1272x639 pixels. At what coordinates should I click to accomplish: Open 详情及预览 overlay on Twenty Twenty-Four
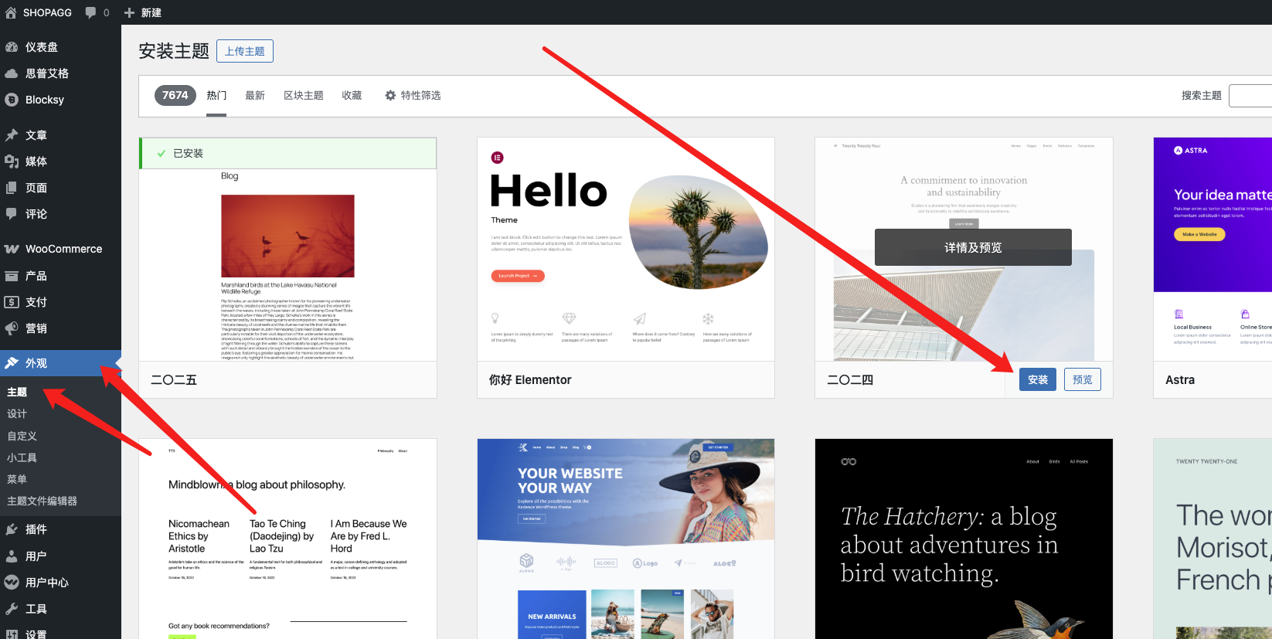point(973,247)
